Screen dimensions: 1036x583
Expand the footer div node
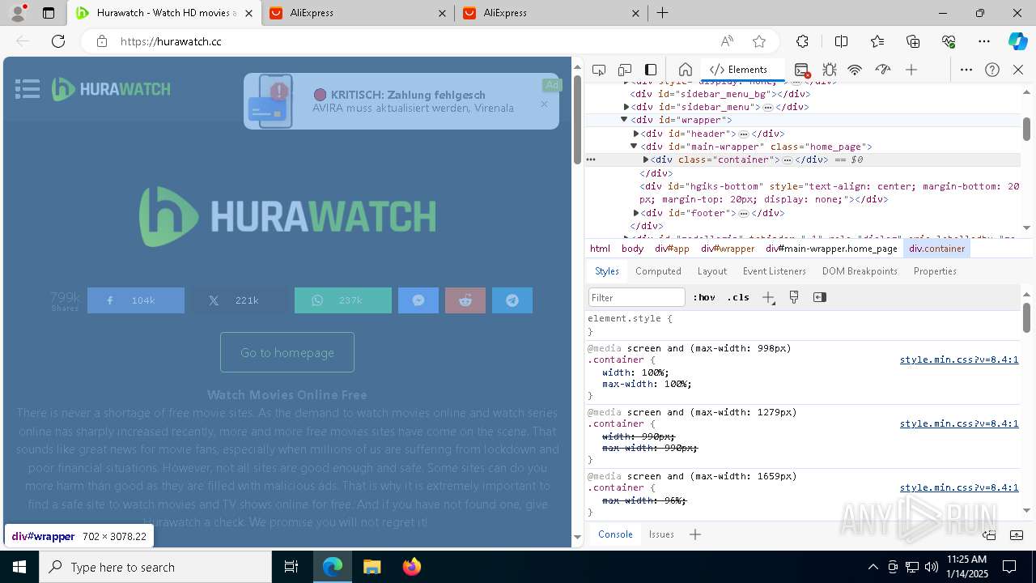pos(636,213)
